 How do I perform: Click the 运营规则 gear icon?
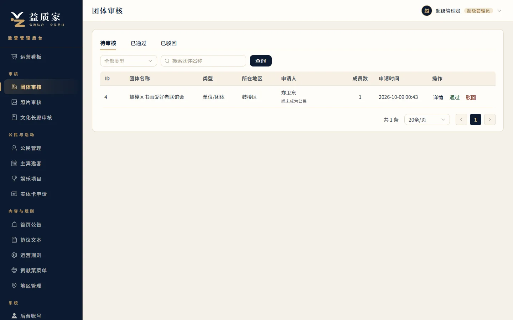pyautogui.click(x=14, y=255)
